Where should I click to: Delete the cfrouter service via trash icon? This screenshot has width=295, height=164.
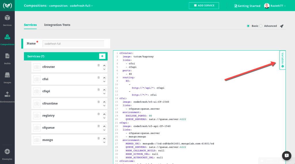(x=99, y=65)
